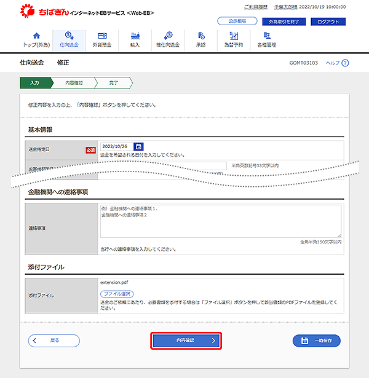This screenshot has height=378, width=369.
Task: Click the ちばぎん logo
Action: click(45, 11)
